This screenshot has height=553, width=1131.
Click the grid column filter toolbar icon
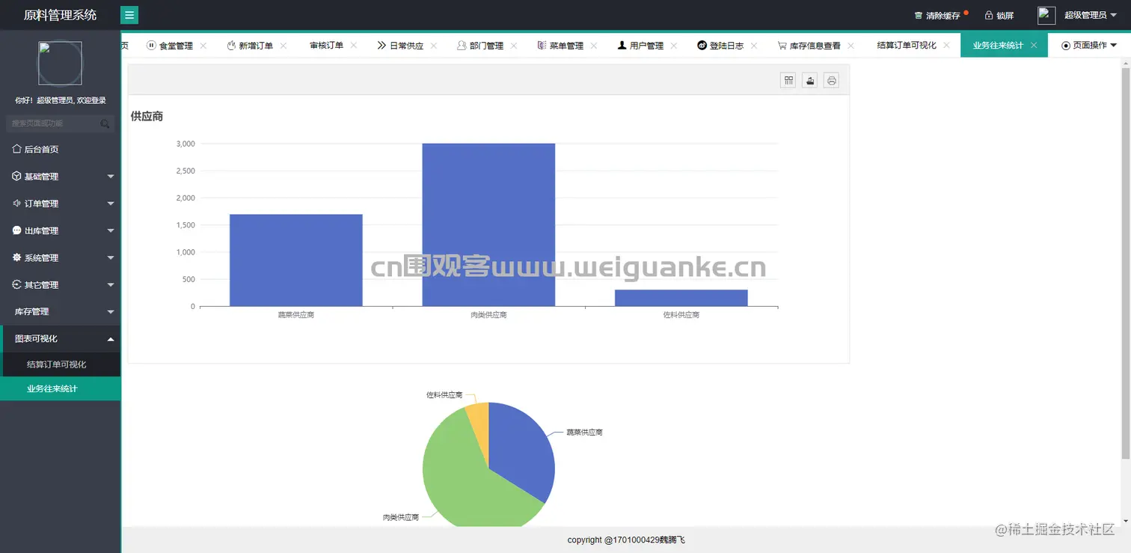point(788,80)
